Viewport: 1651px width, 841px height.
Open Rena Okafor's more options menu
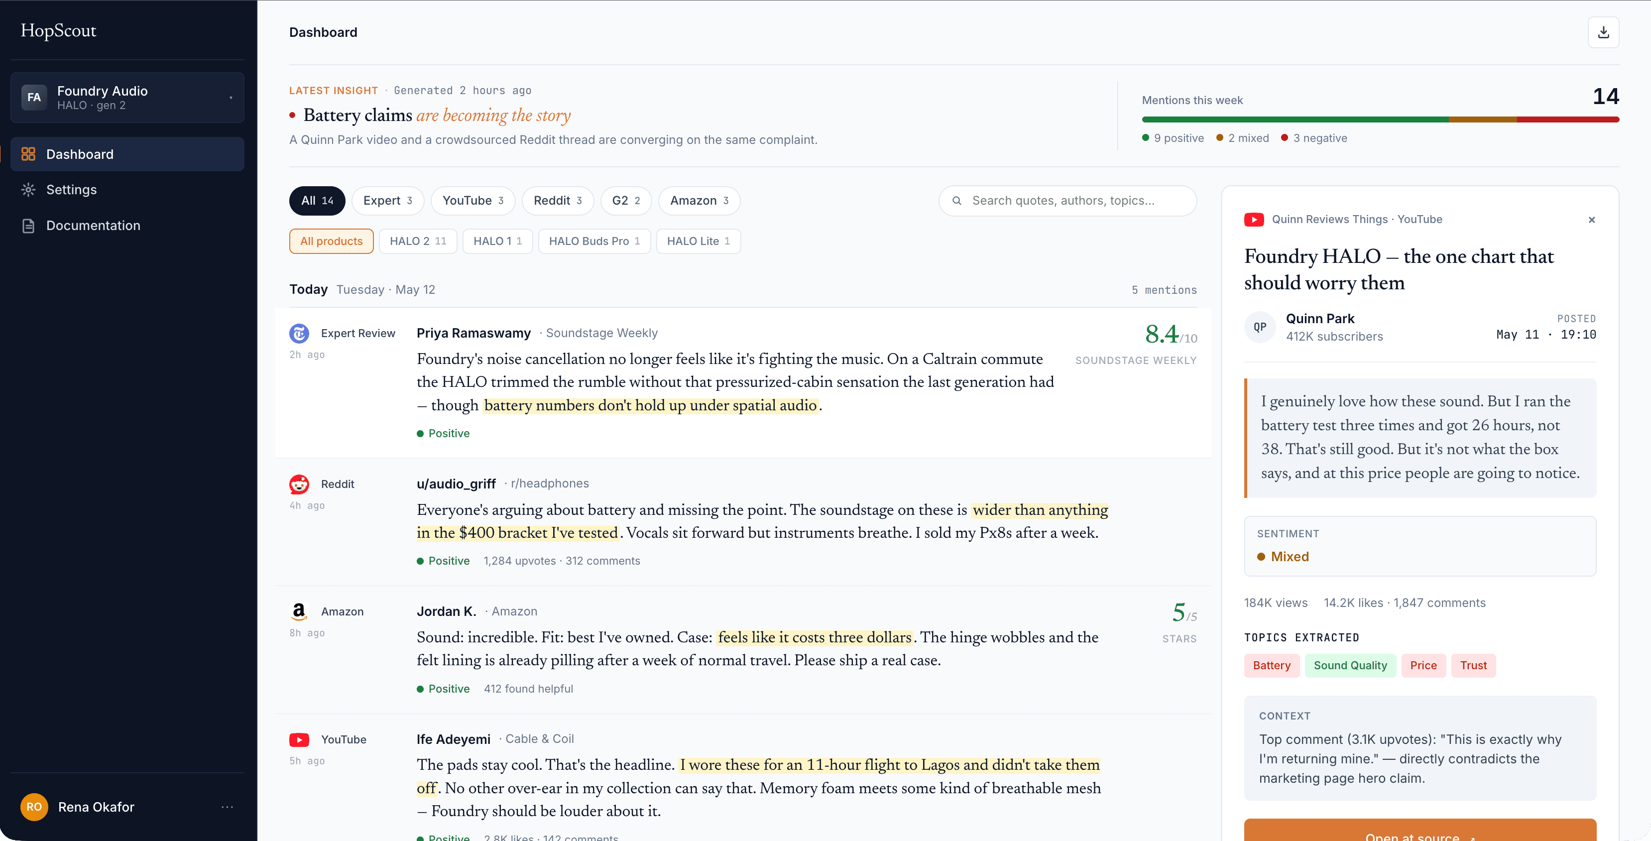227,807
